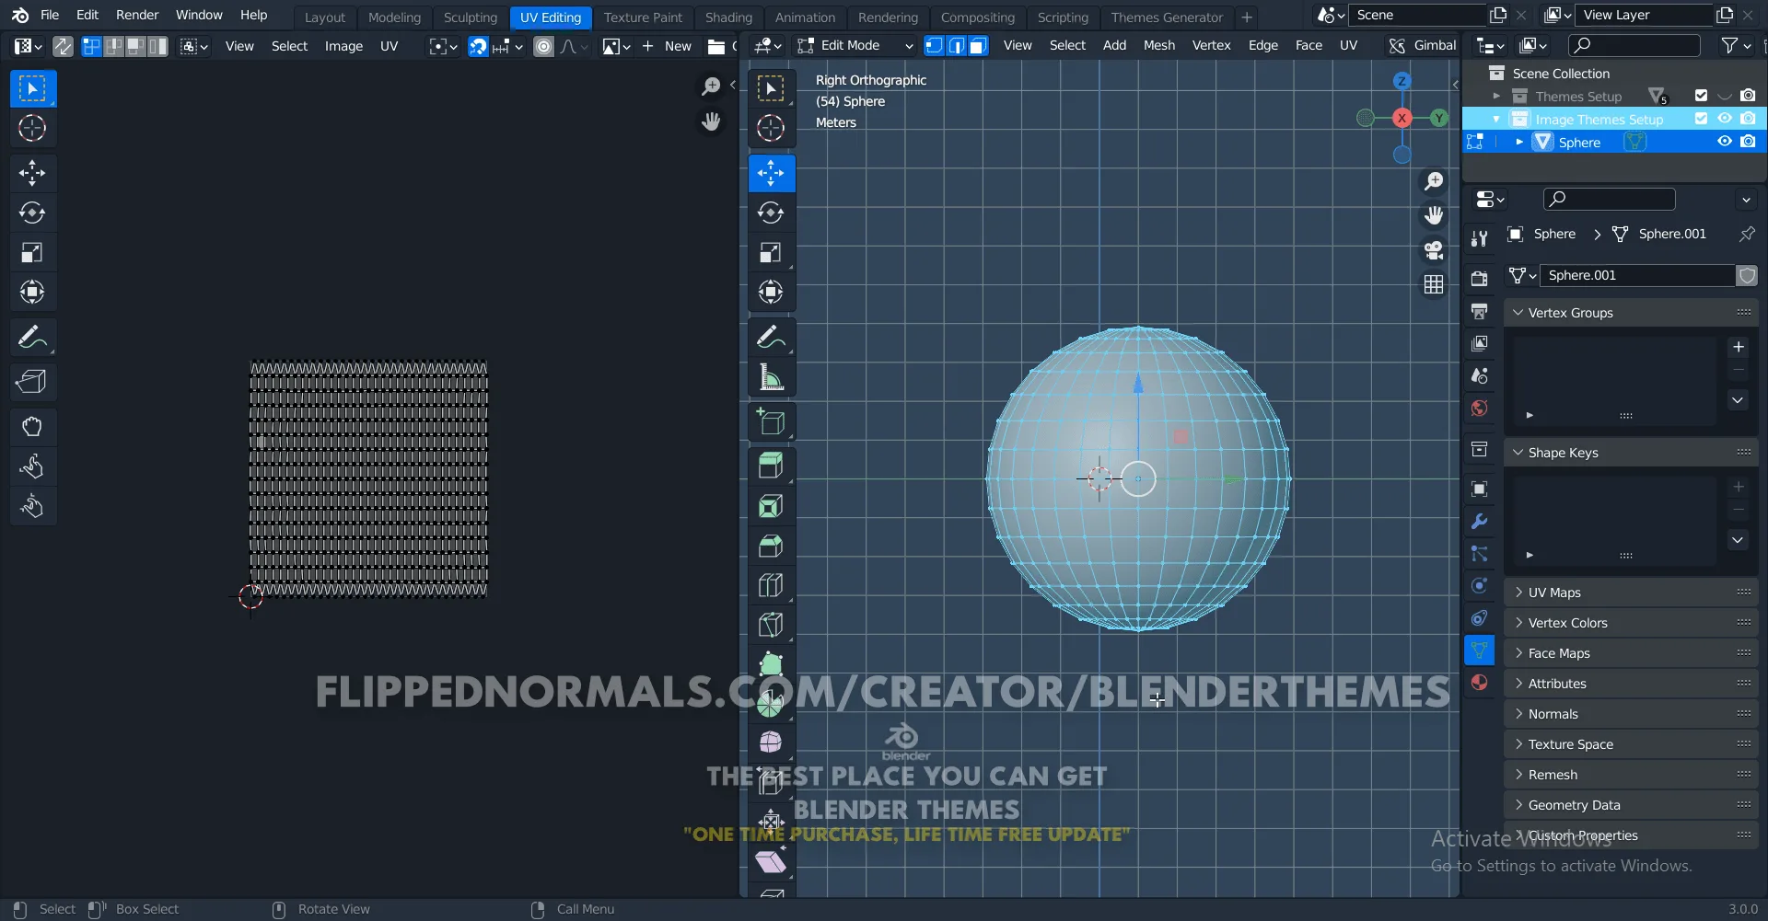Open the Render properties tab
This screenshot has width=1768, height=921.
point(1479,278)
